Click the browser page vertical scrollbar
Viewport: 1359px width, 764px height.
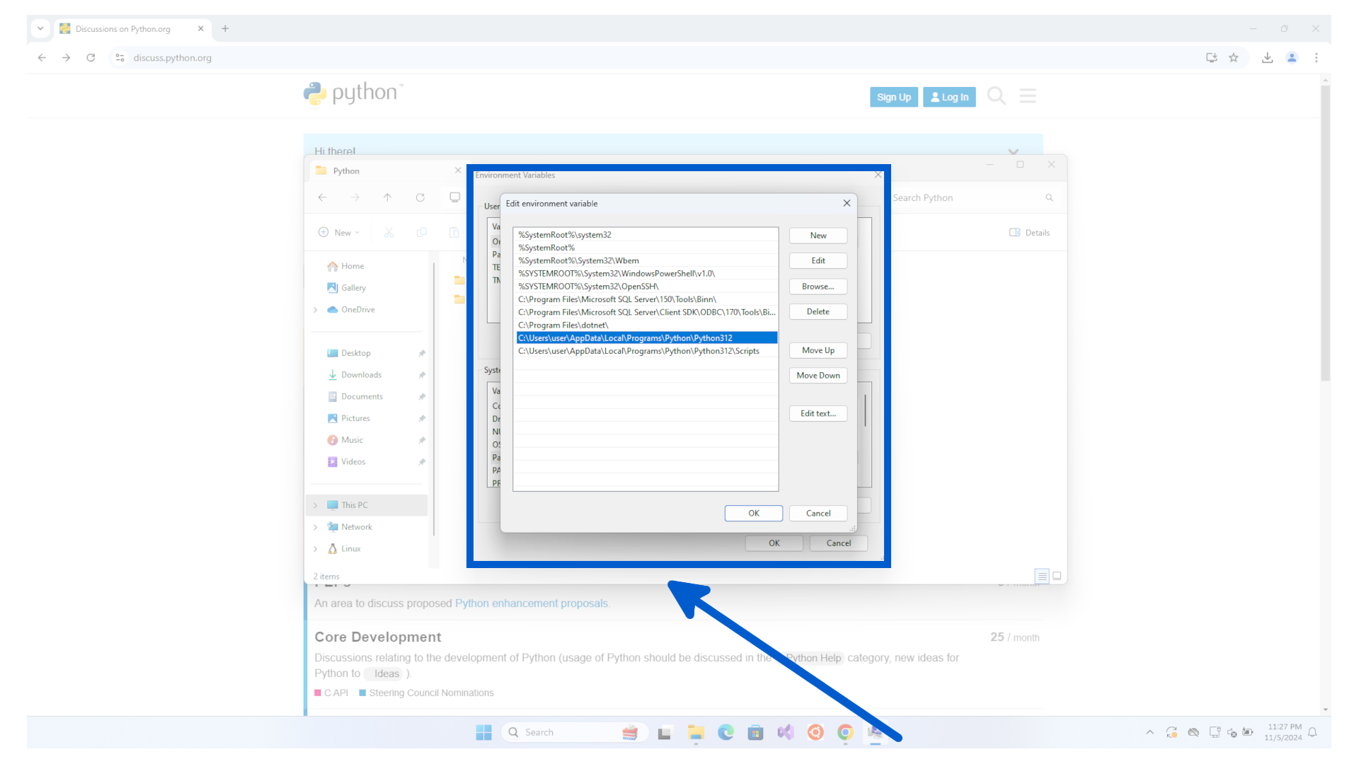pos(1325,233)
